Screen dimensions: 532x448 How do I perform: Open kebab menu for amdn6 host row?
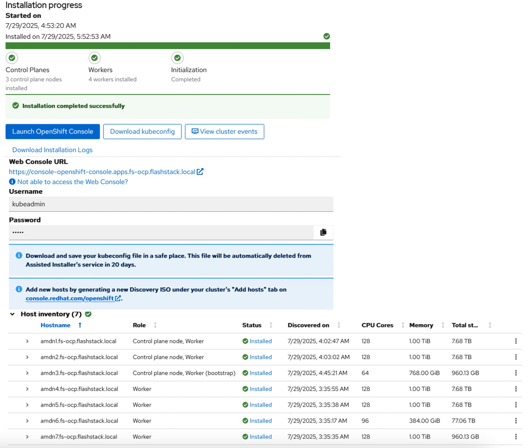point(515,421)
